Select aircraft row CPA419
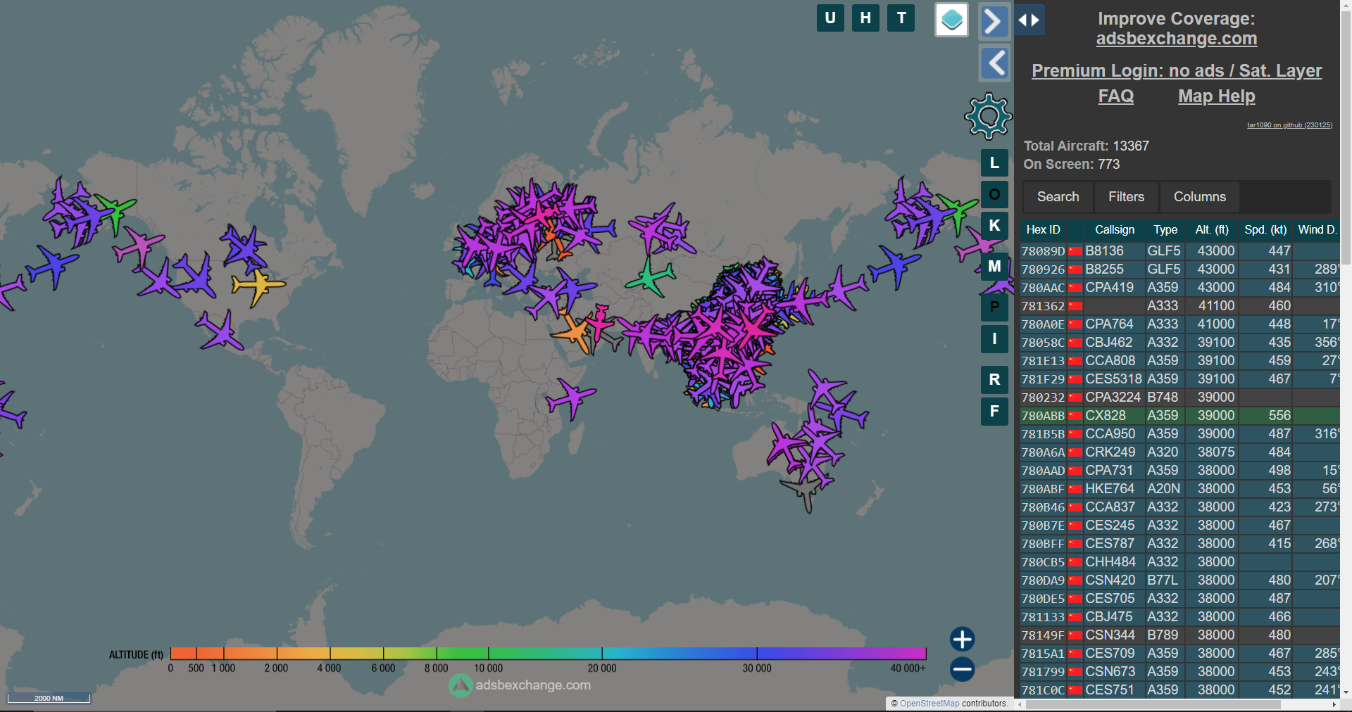This screenshot has width=1352, height=712. 1179,288
